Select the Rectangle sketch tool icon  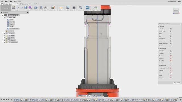point(21,8)
